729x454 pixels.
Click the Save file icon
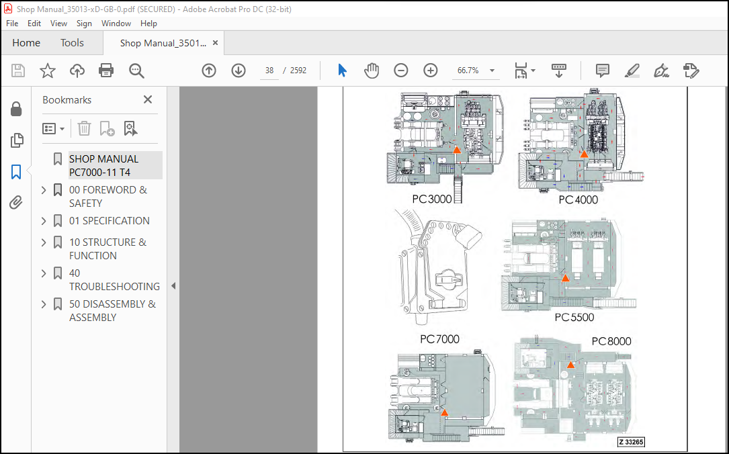pos(18,71)
